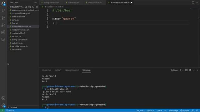
Task: Maximize the panel with chevron up
Action: 194,70
